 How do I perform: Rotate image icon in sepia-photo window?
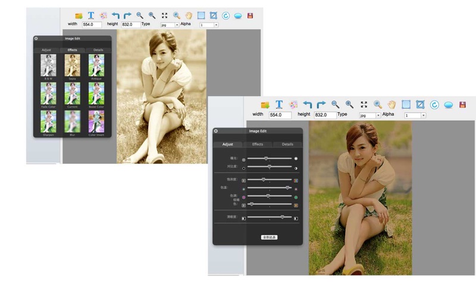click(x=226, y=16)
